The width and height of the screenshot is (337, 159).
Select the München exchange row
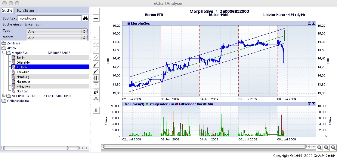pyautogui.click(x=50, y=86)
